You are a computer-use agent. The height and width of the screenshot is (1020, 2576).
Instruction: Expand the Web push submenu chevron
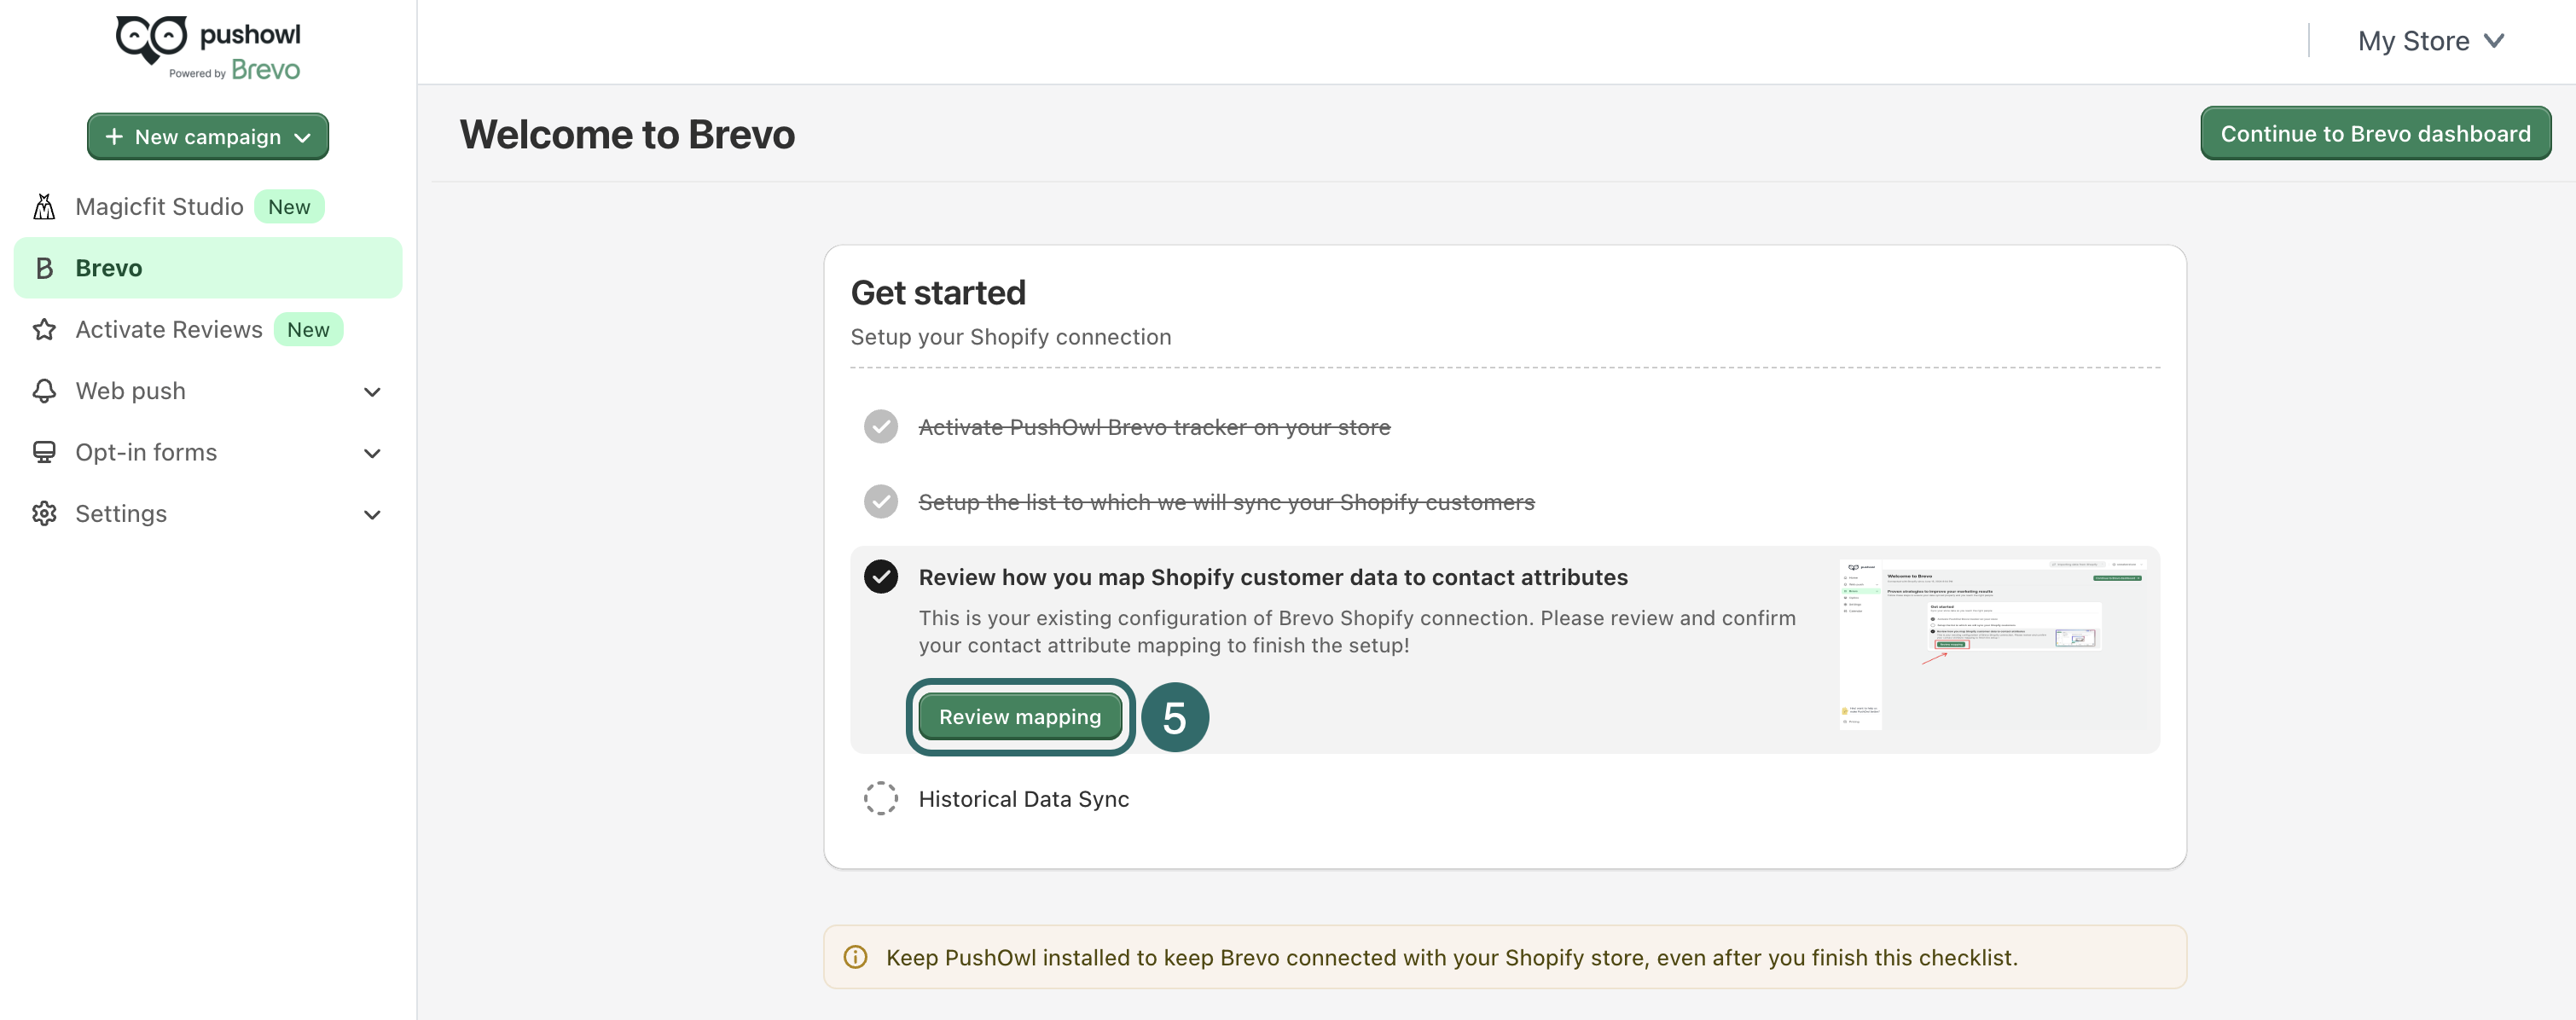pyautogui.click(x=372, y=392)
